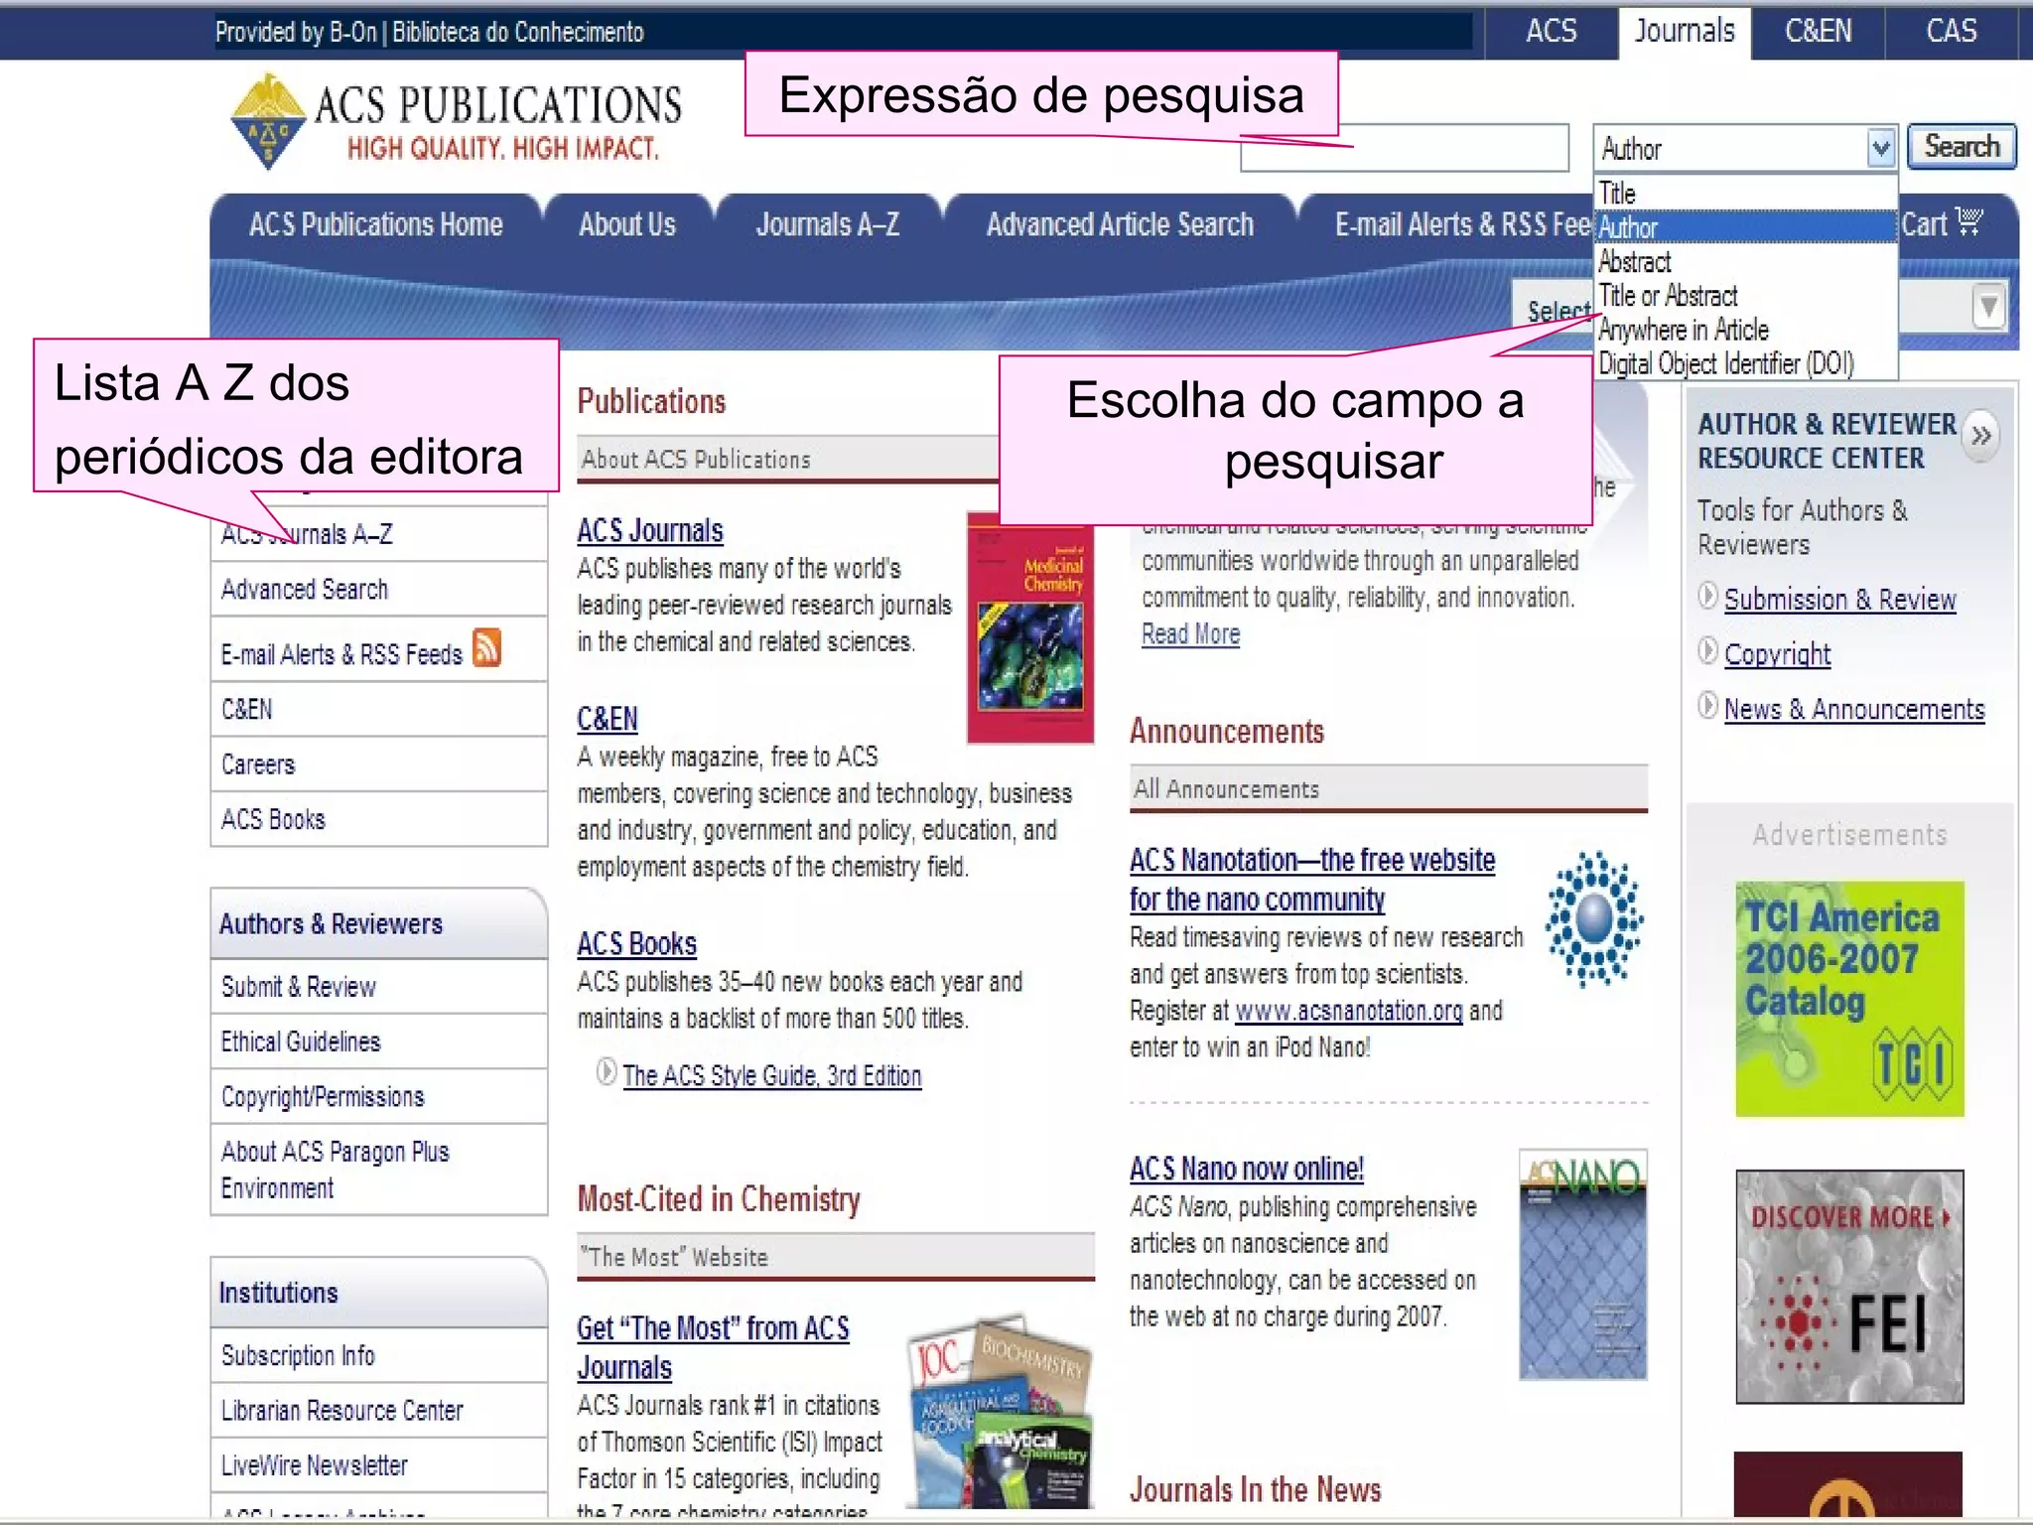Click Submit & Review in sidebar
Screen dimensions: 2033x1525
click(x=379, y=987)
